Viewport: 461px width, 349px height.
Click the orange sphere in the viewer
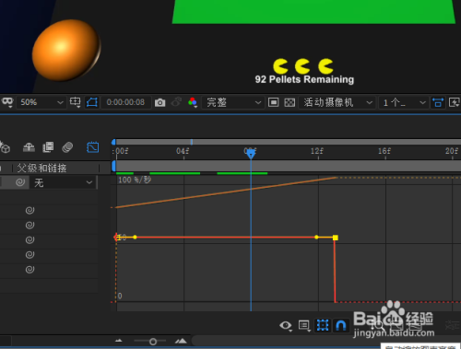click(66, 51)
